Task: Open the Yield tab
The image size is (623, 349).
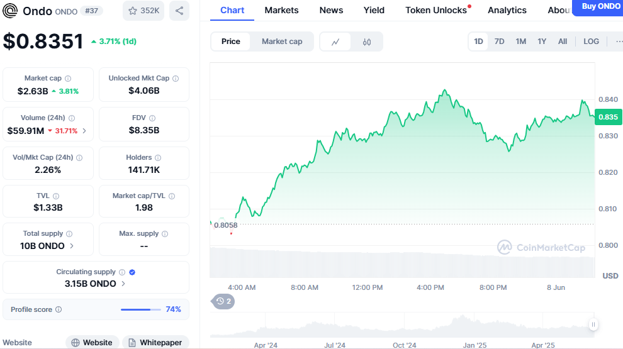Action: coord(374,10)
